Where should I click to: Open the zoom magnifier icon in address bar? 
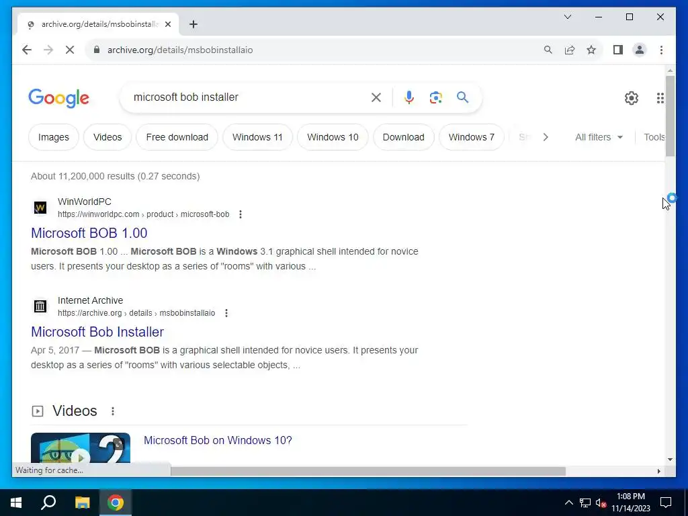pyautogui.click(x=548, y=50)
